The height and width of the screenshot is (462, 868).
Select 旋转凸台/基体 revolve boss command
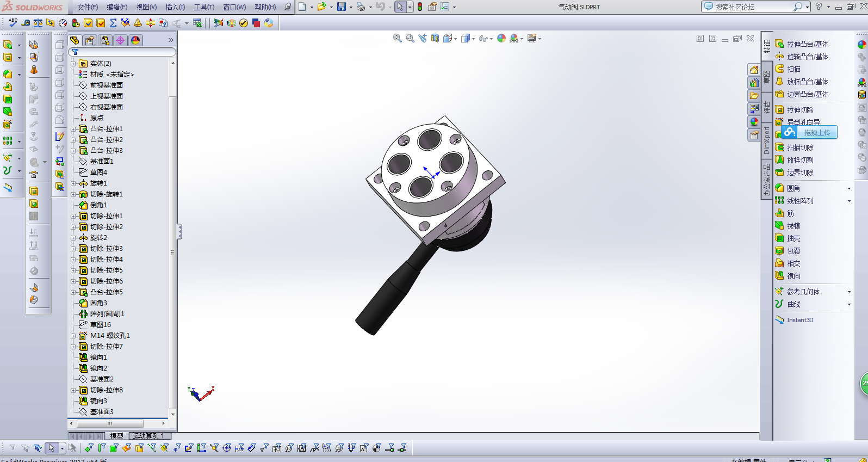802,57
